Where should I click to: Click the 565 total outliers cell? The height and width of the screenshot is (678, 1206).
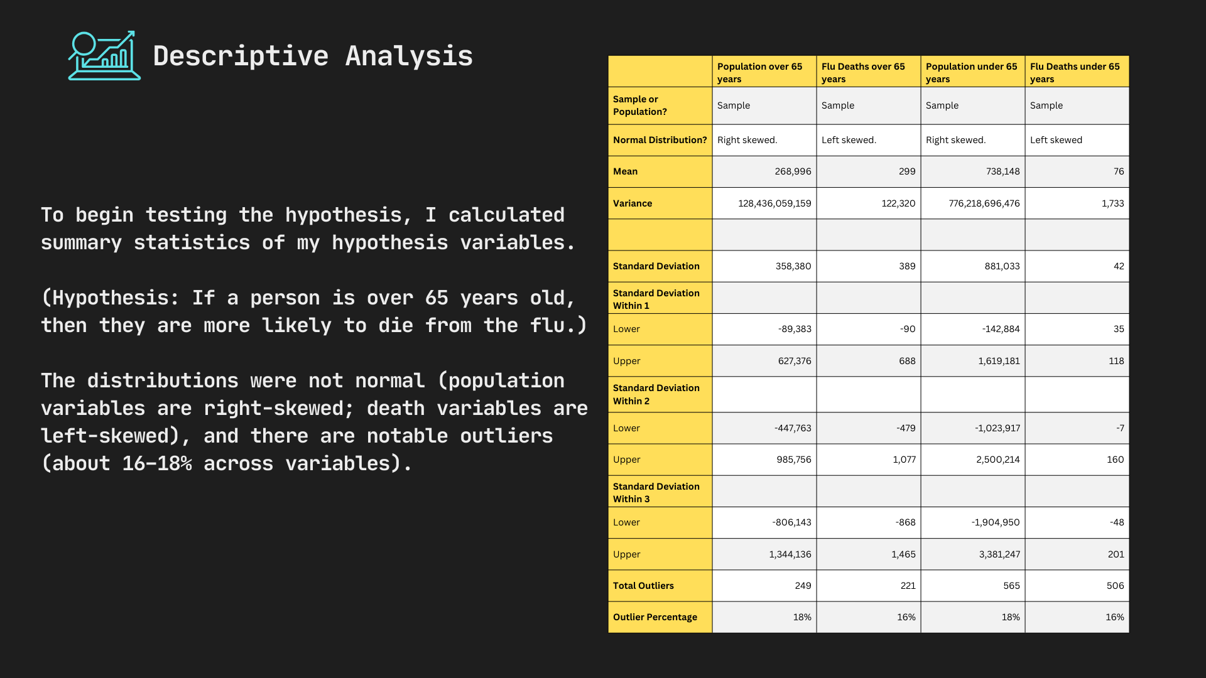click(1011, 586)
